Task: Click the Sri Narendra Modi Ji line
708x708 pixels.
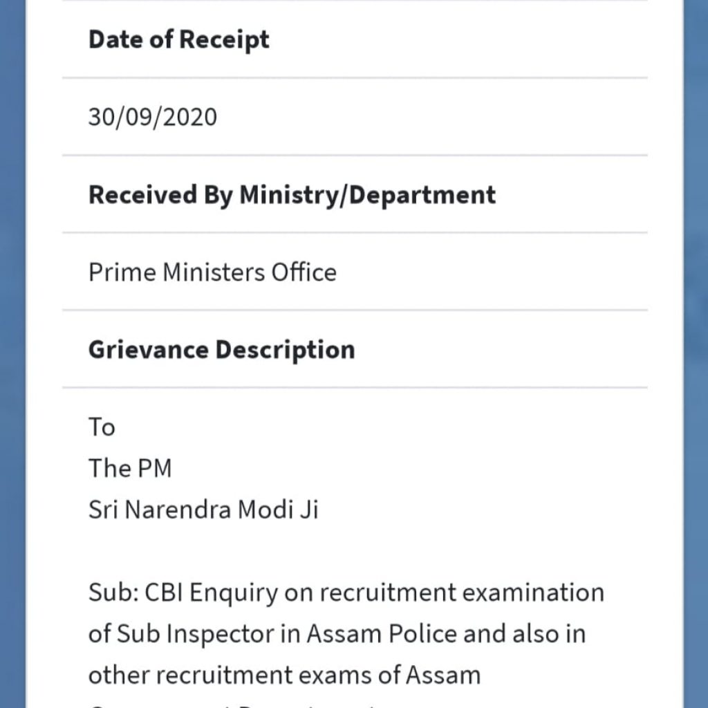Action: pos(203,510)
